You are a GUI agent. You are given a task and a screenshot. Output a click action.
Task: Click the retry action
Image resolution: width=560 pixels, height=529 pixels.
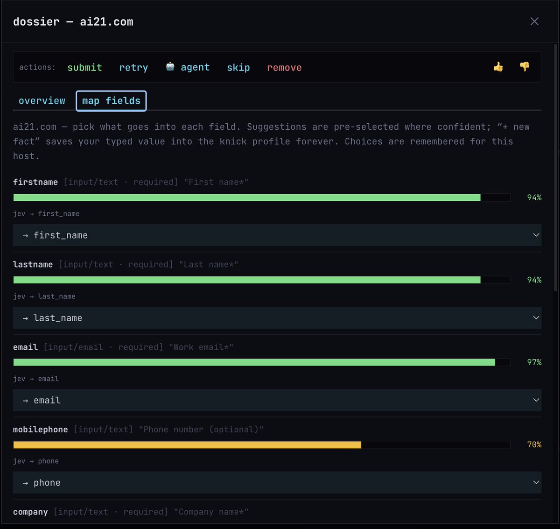[x=133, y=68]
